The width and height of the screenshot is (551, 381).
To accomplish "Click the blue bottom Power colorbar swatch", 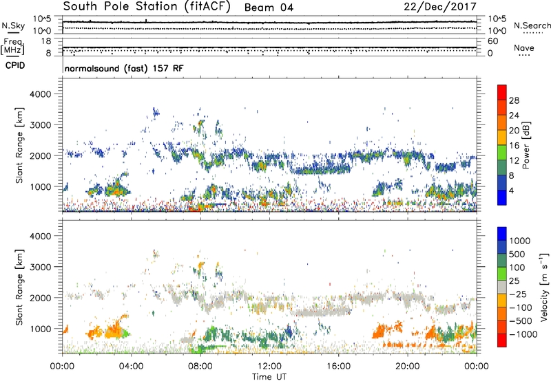I will click(502, 197).
